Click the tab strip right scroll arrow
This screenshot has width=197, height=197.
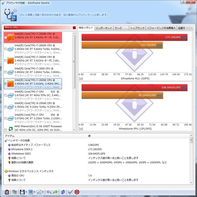(191, 28)
